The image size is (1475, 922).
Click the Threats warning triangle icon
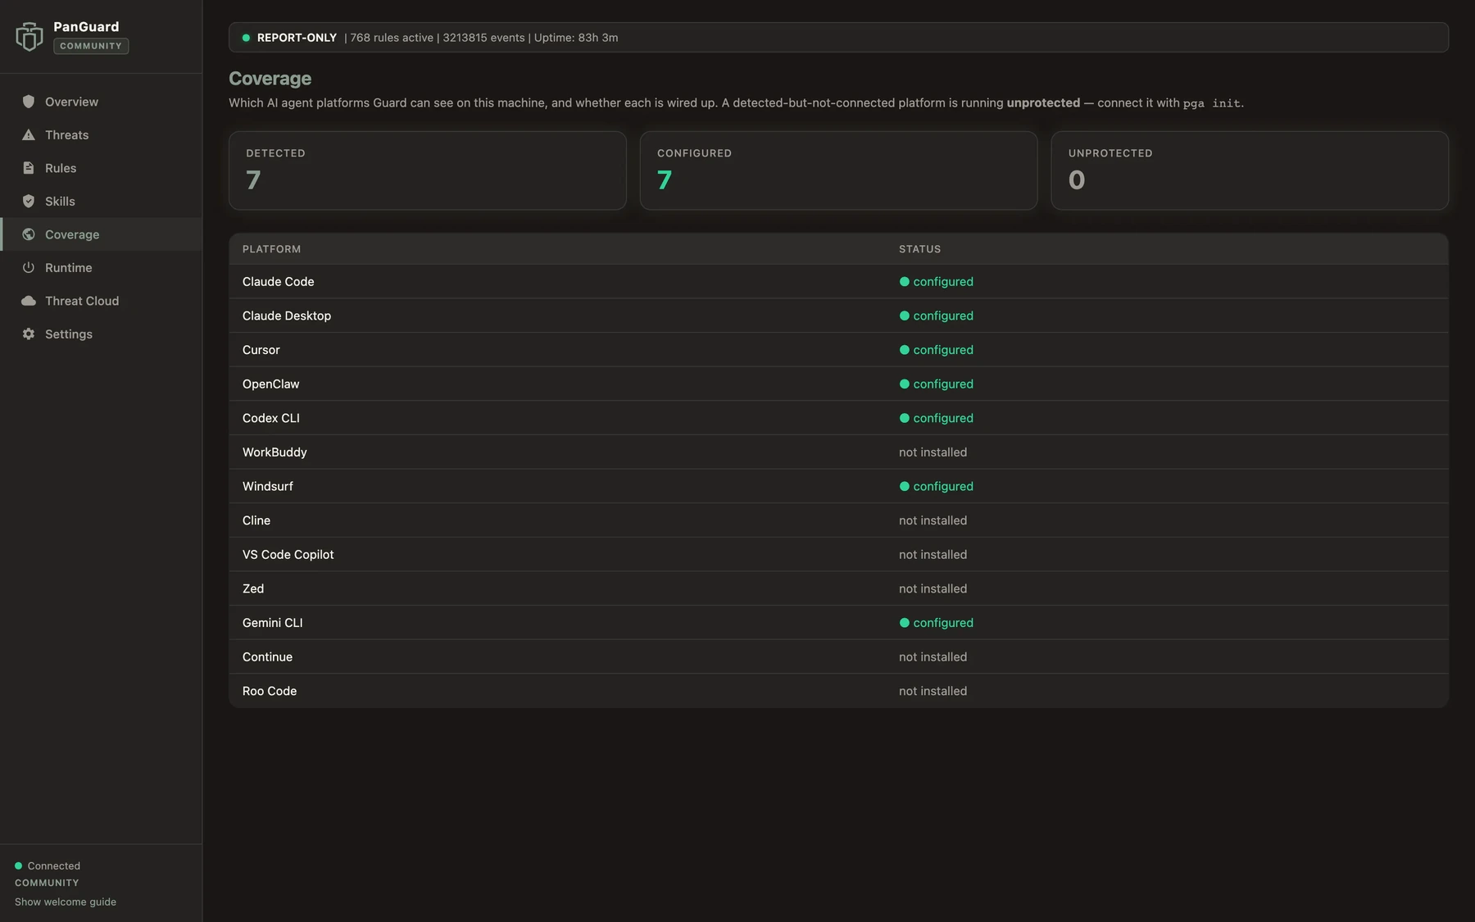point(29,135)
